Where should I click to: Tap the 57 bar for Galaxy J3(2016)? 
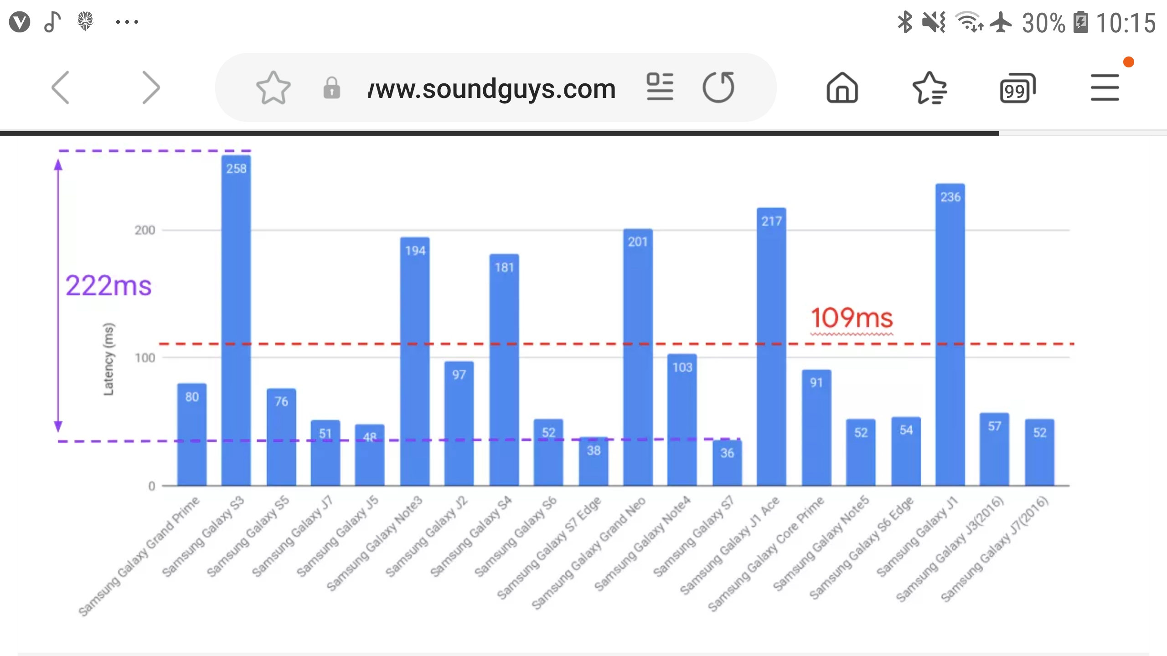point(994,449)
